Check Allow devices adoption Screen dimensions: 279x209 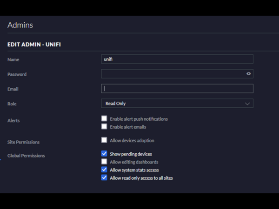(x=104, y=140)
